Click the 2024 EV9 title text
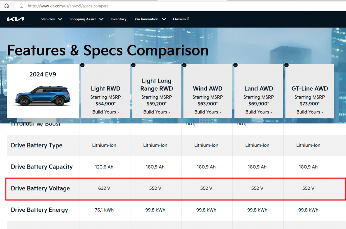 [43, 74]
